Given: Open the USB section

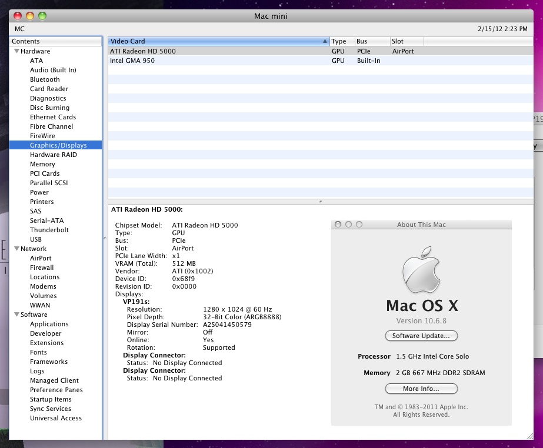Looking at the screenshot, I should click(36, 239).
